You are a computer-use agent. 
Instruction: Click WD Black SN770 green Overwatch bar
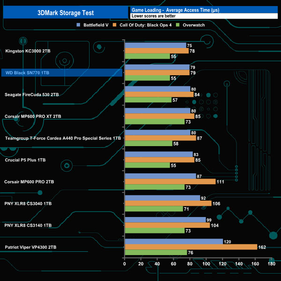147,78
